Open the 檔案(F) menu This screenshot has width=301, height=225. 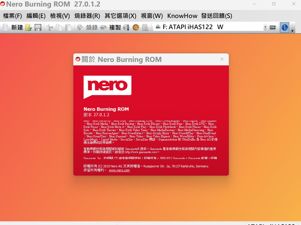click(x=13, y=16)
